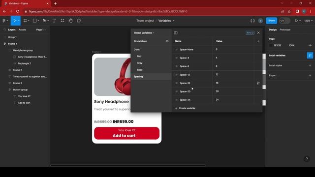Image resolution: width=315 pixels, height=177 pixels.
Task: Switch to the Prototype tab
Action: [285, 29]
